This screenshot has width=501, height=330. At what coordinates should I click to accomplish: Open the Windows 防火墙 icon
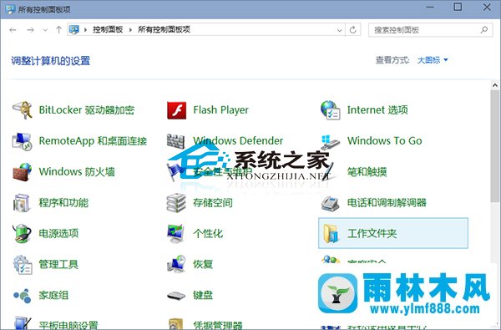(22, 172)
